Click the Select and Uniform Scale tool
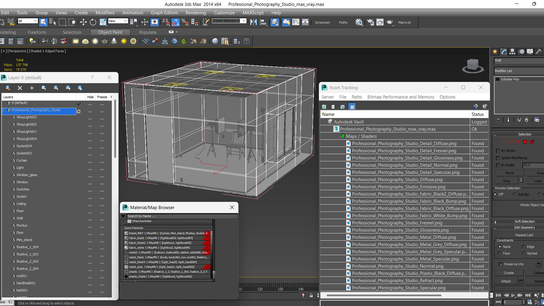 (x=103, y=22)
